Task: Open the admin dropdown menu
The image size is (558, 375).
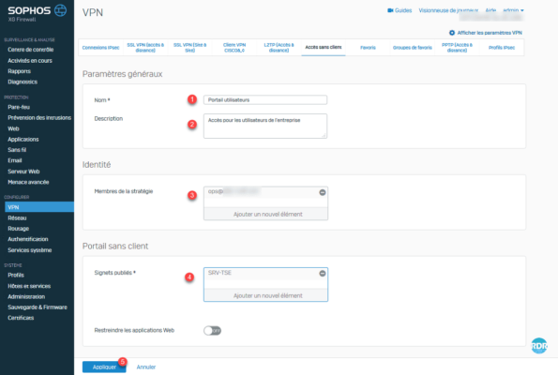Action: 513,10
